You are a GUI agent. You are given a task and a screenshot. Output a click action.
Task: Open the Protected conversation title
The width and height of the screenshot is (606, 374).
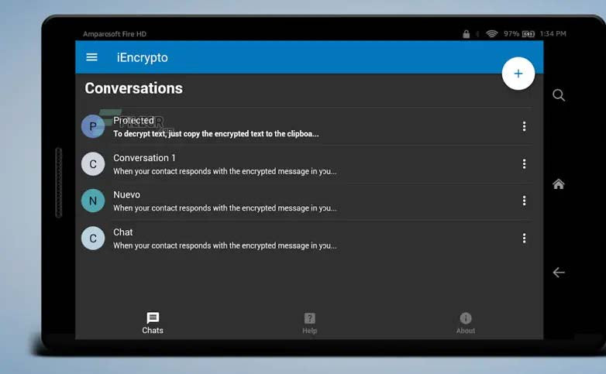pyautogui.click(x=133, y=121)
